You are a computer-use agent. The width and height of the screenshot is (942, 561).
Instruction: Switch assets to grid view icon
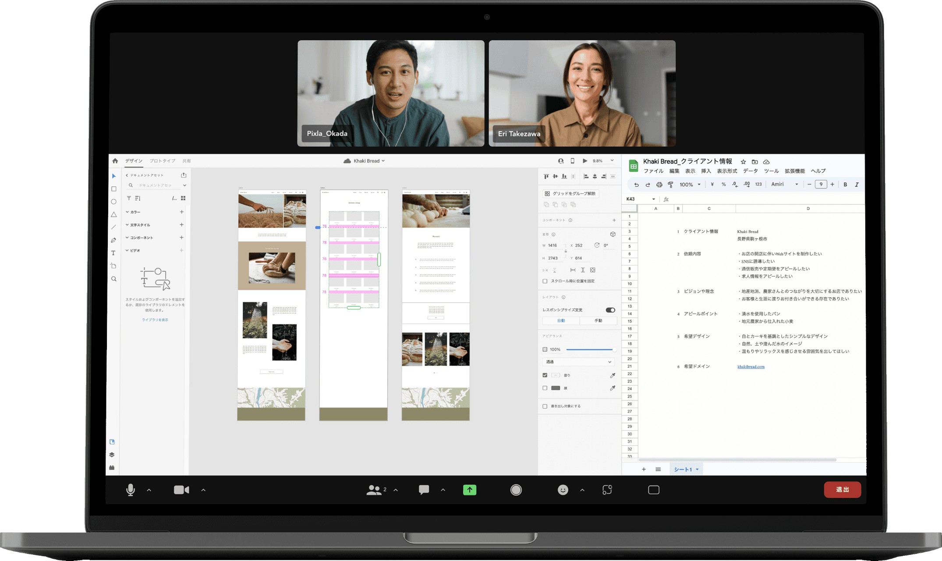point(183,198)
